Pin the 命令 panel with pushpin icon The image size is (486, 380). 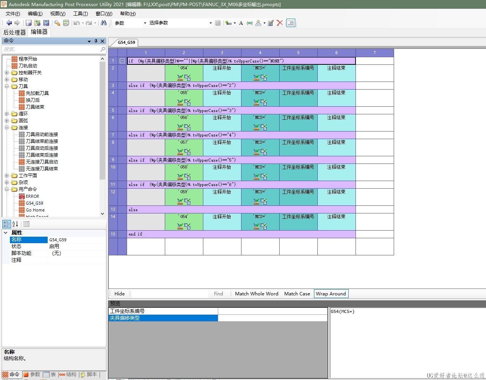(x=96, y=41)
